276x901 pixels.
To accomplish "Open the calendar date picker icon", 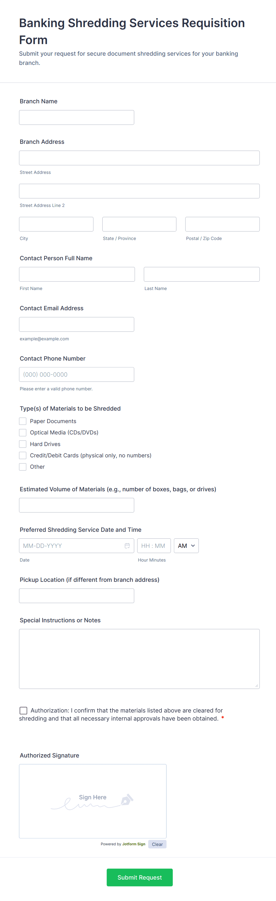I will [x=127, y=546].
